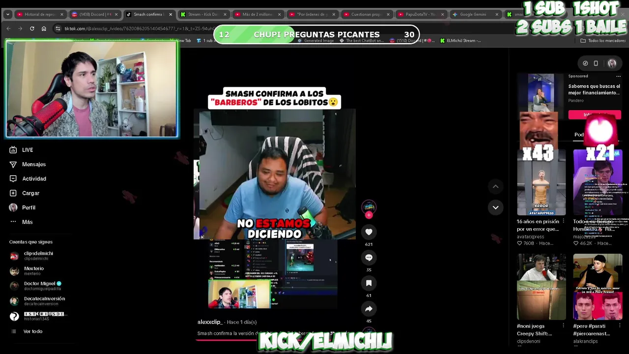The height and width of the screenshot is (354, 629).
Task: Click the browser forward arrow
Action: click(x=20, y=29)
